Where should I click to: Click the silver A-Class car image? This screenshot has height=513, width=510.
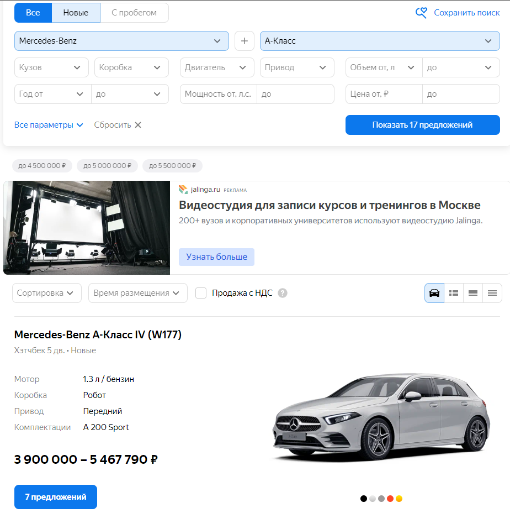point(381,417)
